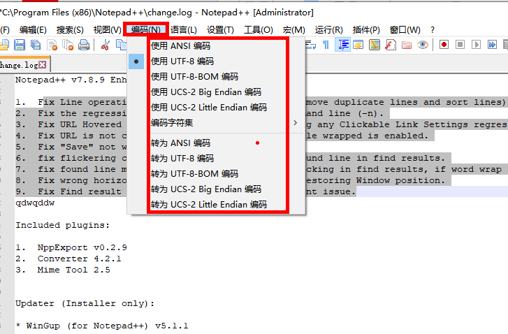Image resolution: width=508 pixels, height=334 pixels.
Task: Open the 搜索(S) menu
Action: pos(70,30)
